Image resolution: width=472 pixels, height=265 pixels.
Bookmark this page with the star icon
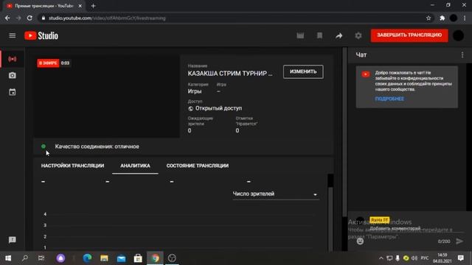coord(428,18)
